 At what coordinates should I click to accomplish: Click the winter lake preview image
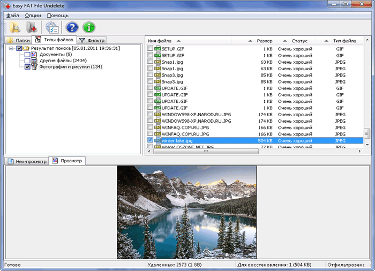pyautogui.click(x=186, y=212)
